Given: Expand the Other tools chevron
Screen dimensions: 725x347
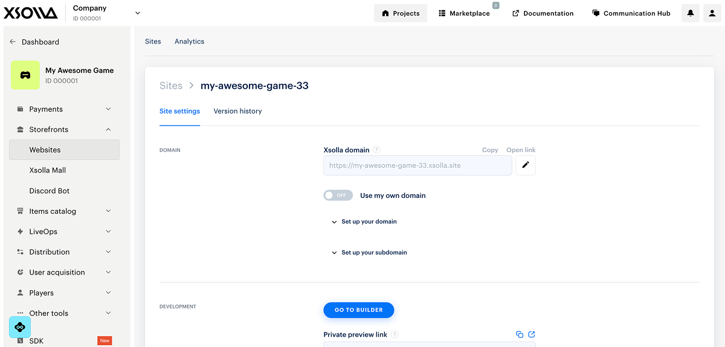Looking at the screenshot, I should [109, 313].
